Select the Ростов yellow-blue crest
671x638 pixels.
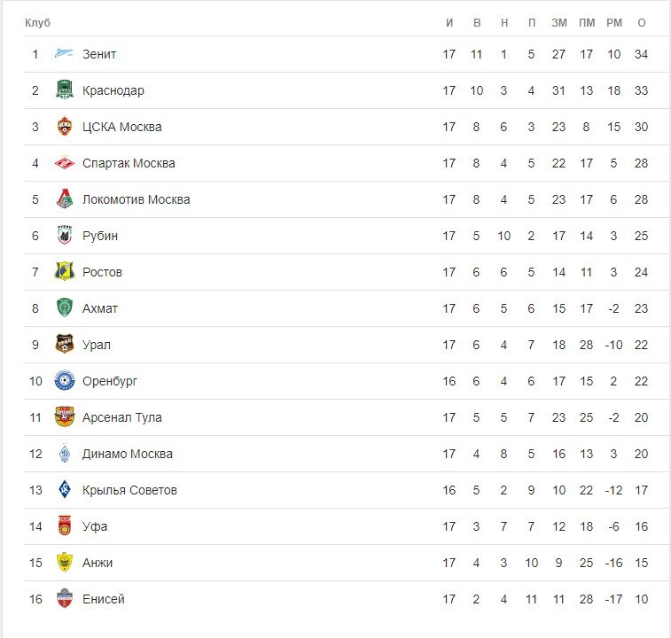(x=65, y=271)
